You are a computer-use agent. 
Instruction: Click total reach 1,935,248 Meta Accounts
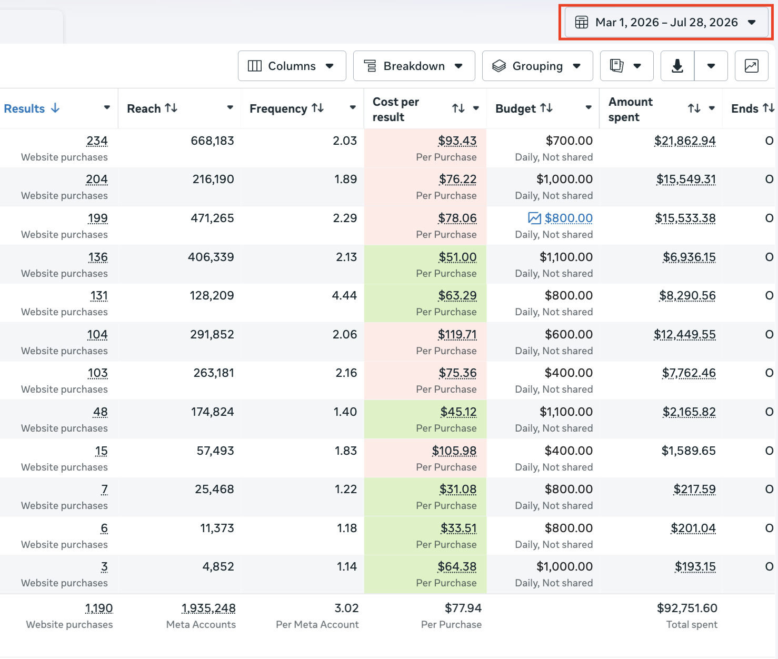pyautogui.click(x=208, y=608)
